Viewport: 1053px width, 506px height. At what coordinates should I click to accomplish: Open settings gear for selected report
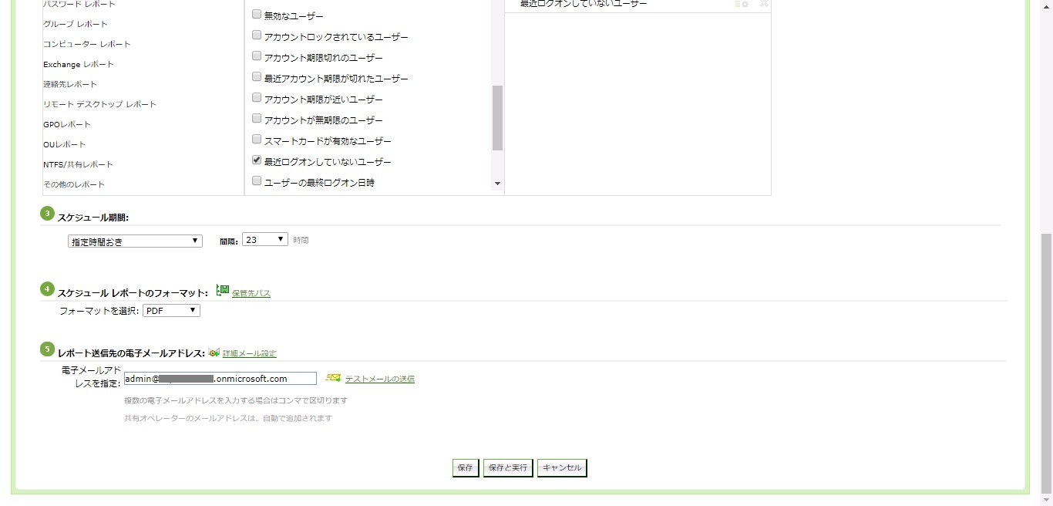[x=742, y=4]
